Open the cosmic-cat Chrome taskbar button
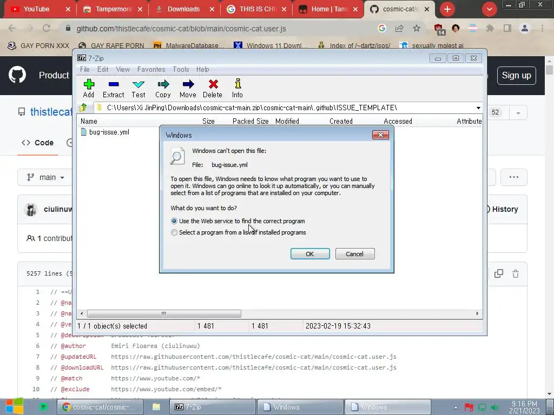Image resolution: width=554 pixels, height=415 pixels. 100,407
